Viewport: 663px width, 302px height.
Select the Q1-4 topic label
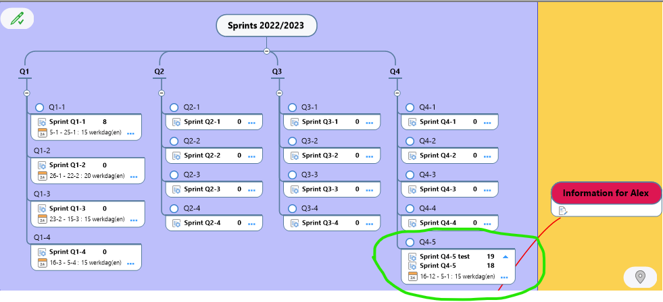click(x=43, y=238)
